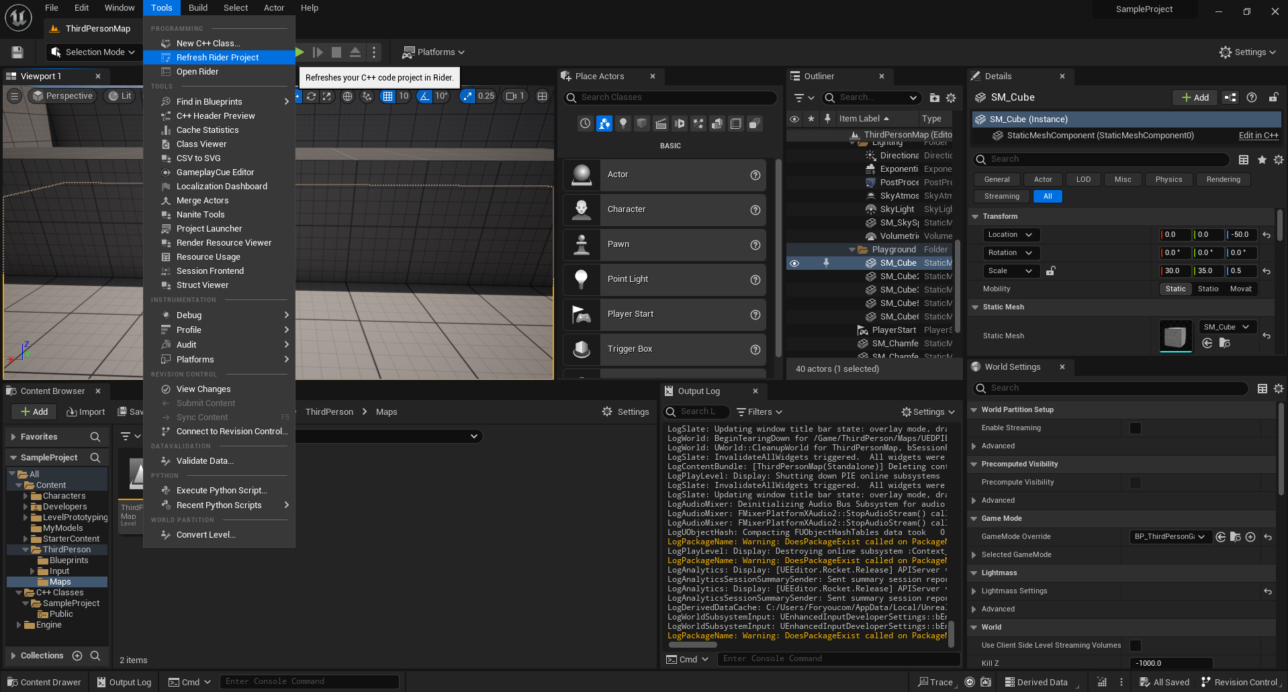Switch to World Settings tab
The height and width of the screenshot is (692, 1288).
(x=1012, y=367)
